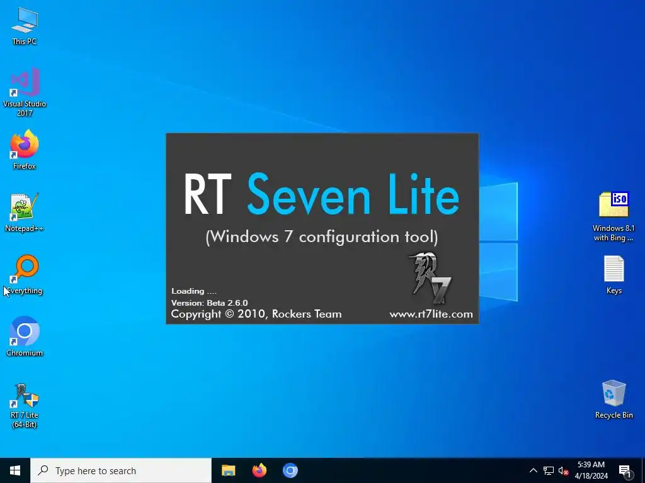Select the Notepad++ desktop shortcut

[x=25, y=213]
